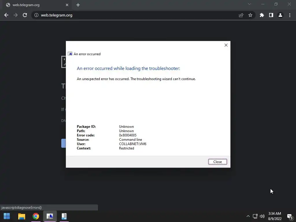Click the 'Package ID:' label

86,127
